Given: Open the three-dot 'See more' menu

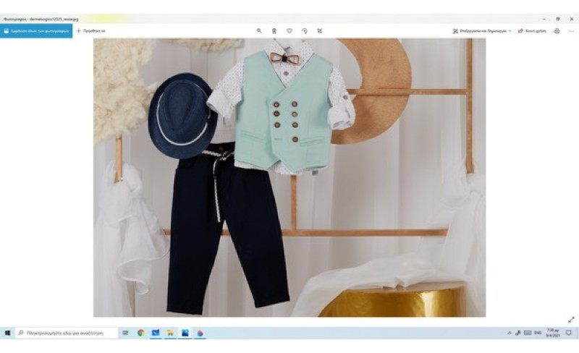Looking at the screenshot, I should 571,31.
